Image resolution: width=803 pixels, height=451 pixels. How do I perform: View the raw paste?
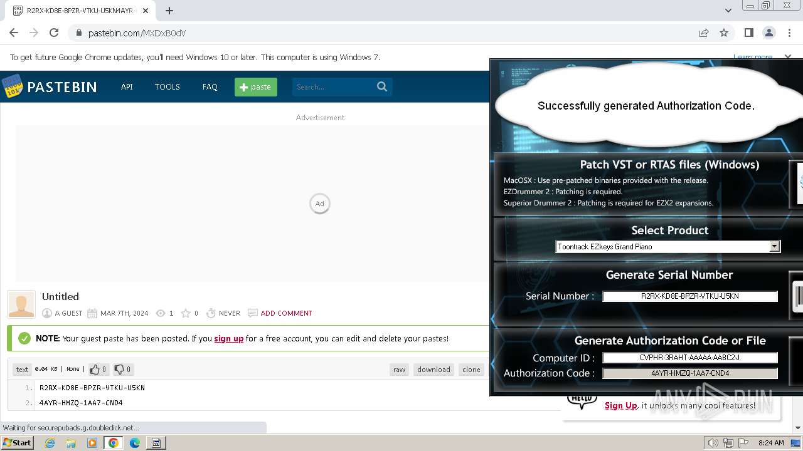pyautogui.click(x=400, y=370)
